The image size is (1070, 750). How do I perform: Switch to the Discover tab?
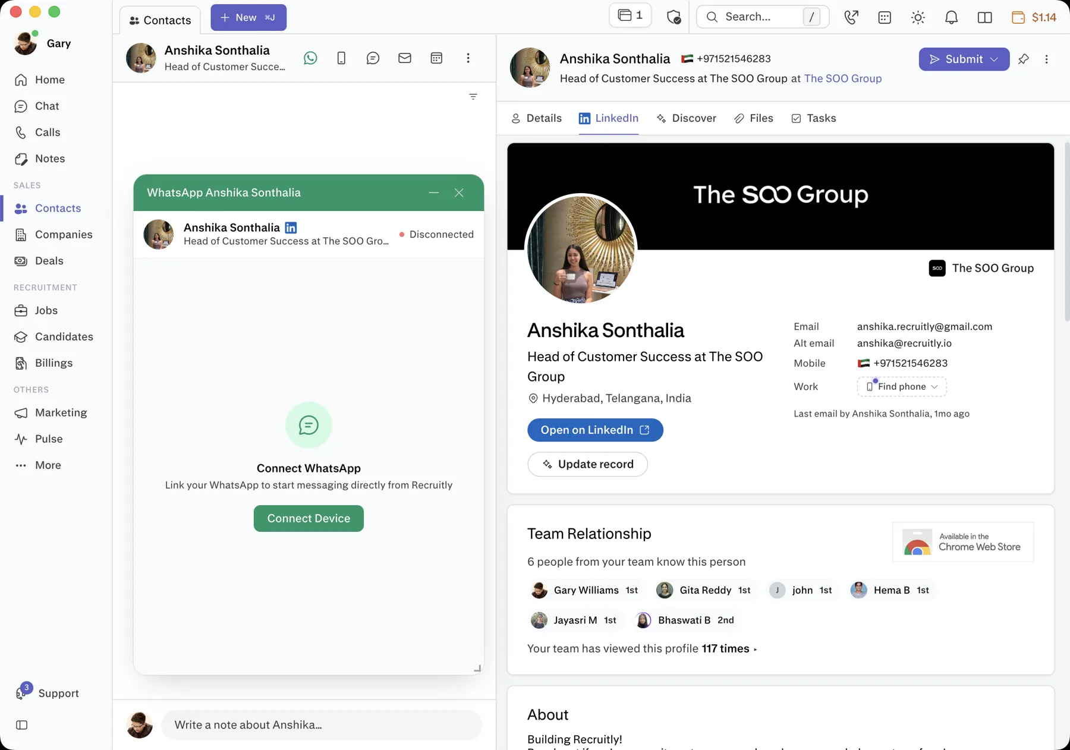[686, 118]
